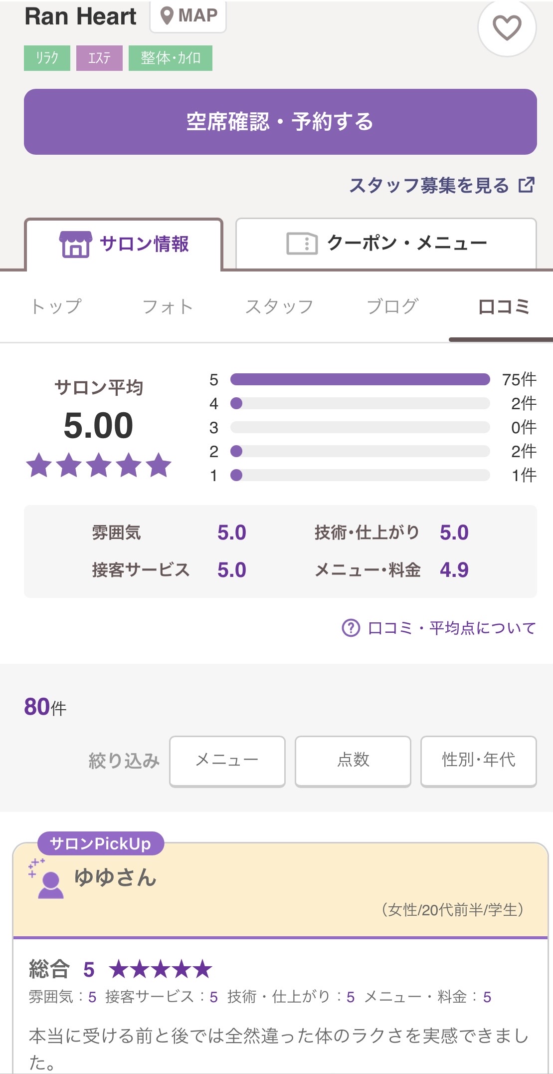Viewport: 553px width, 1074px height.
Task: Click the shop icon on サロン情報 tab
Action: click(75, 244)
